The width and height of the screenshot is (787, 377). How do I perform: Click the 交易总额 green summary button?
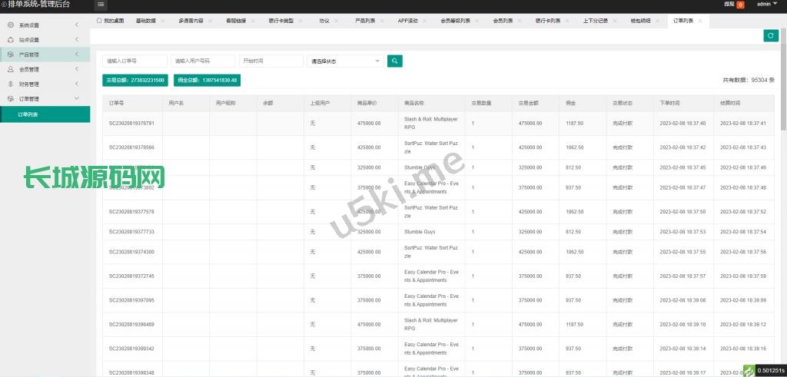pyautogui.click(x=135, y=80)
